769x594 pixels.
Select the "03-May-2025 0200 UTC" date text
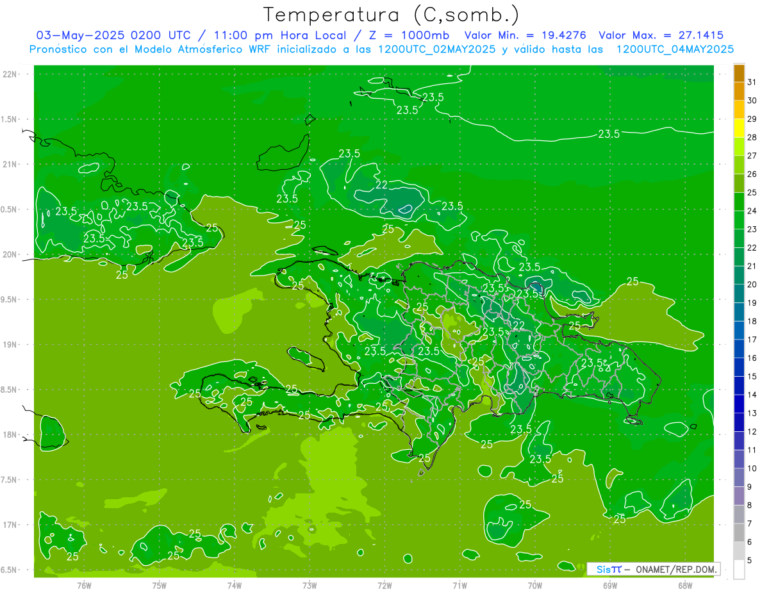point(113,35)
